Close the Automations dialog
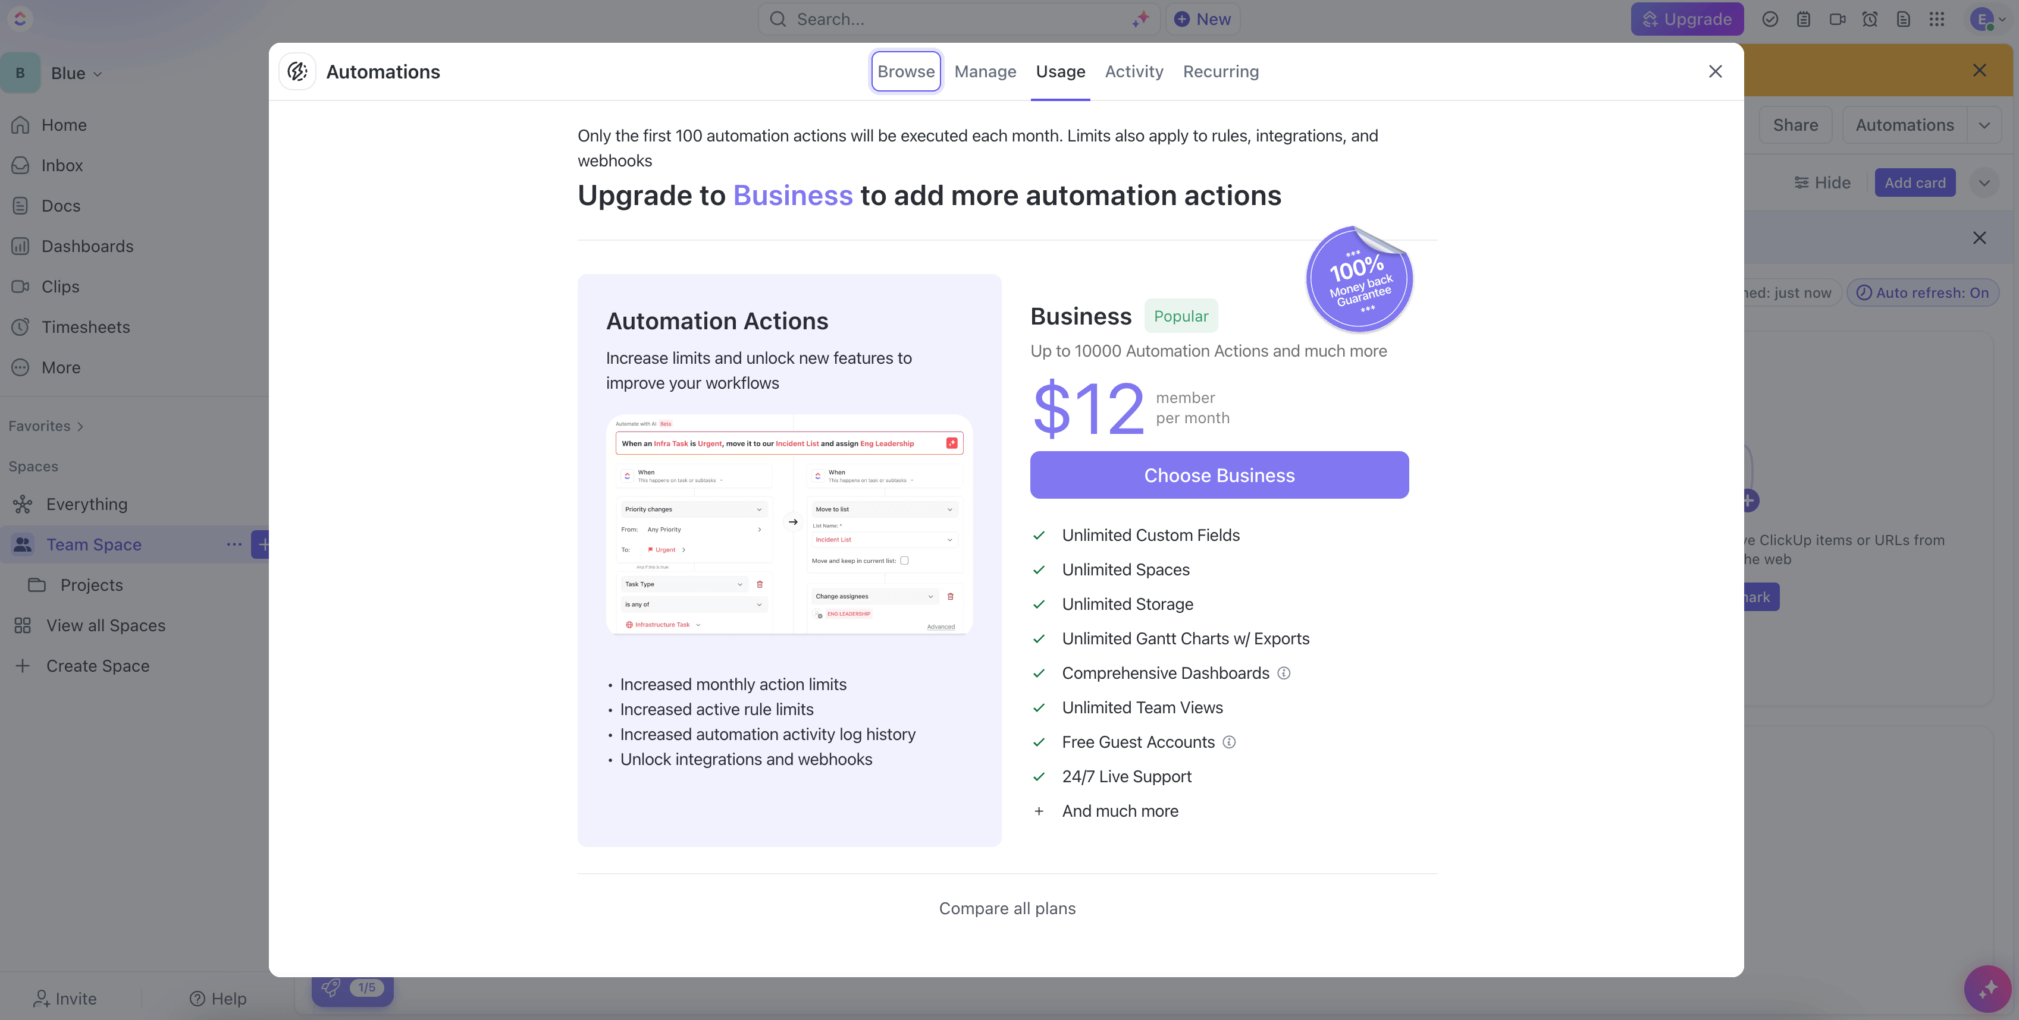Viewport: 2019px width, 1020px height. (x=1715, y=71)
